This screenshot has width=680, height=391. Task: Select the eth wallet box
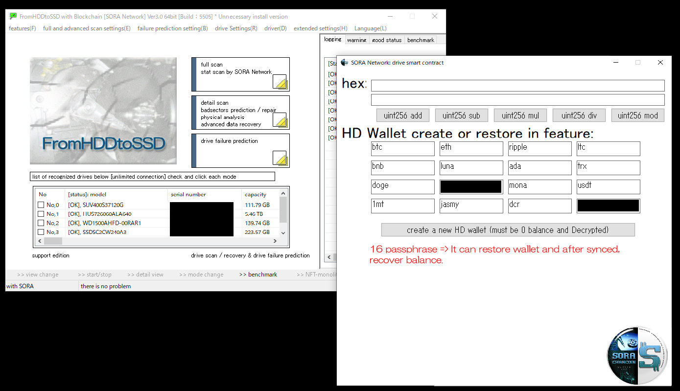tap(471, 149)
